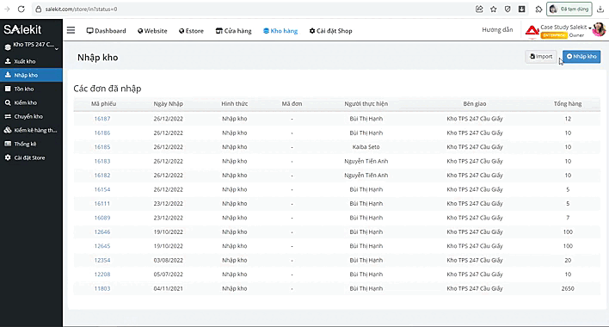Click Kaiba Seto in row 16185

pos(366,147)
